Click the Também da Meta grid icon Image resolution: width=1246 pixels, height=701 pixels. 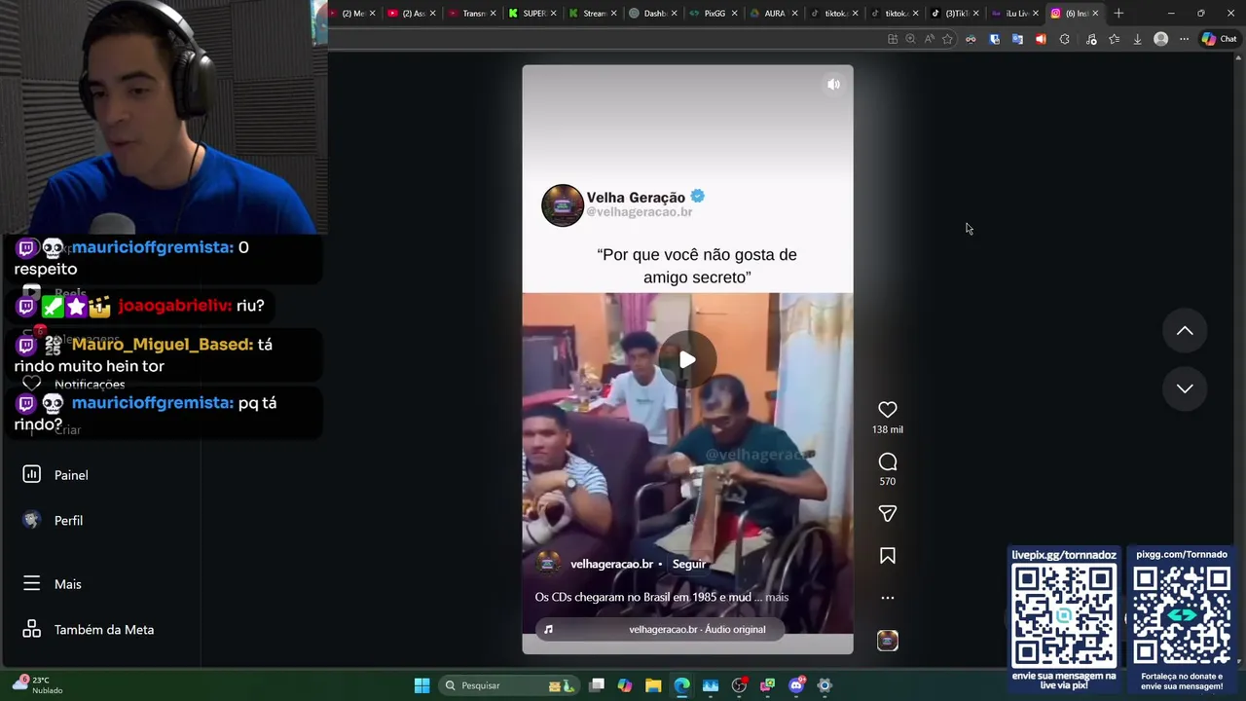(31, 629)
